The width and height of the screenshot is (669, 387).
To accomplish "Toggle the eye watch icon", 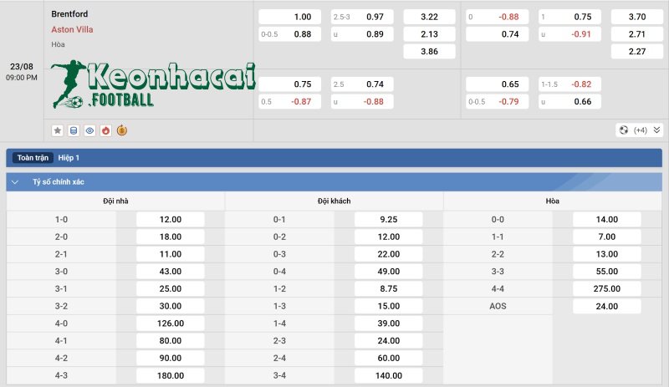I will pos(89,130).
